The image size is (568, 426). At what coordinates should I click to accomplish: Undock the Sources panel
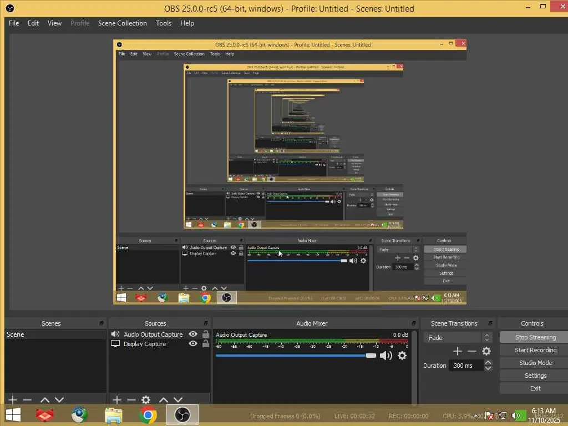pyautogui.click(x=206, y=323)
